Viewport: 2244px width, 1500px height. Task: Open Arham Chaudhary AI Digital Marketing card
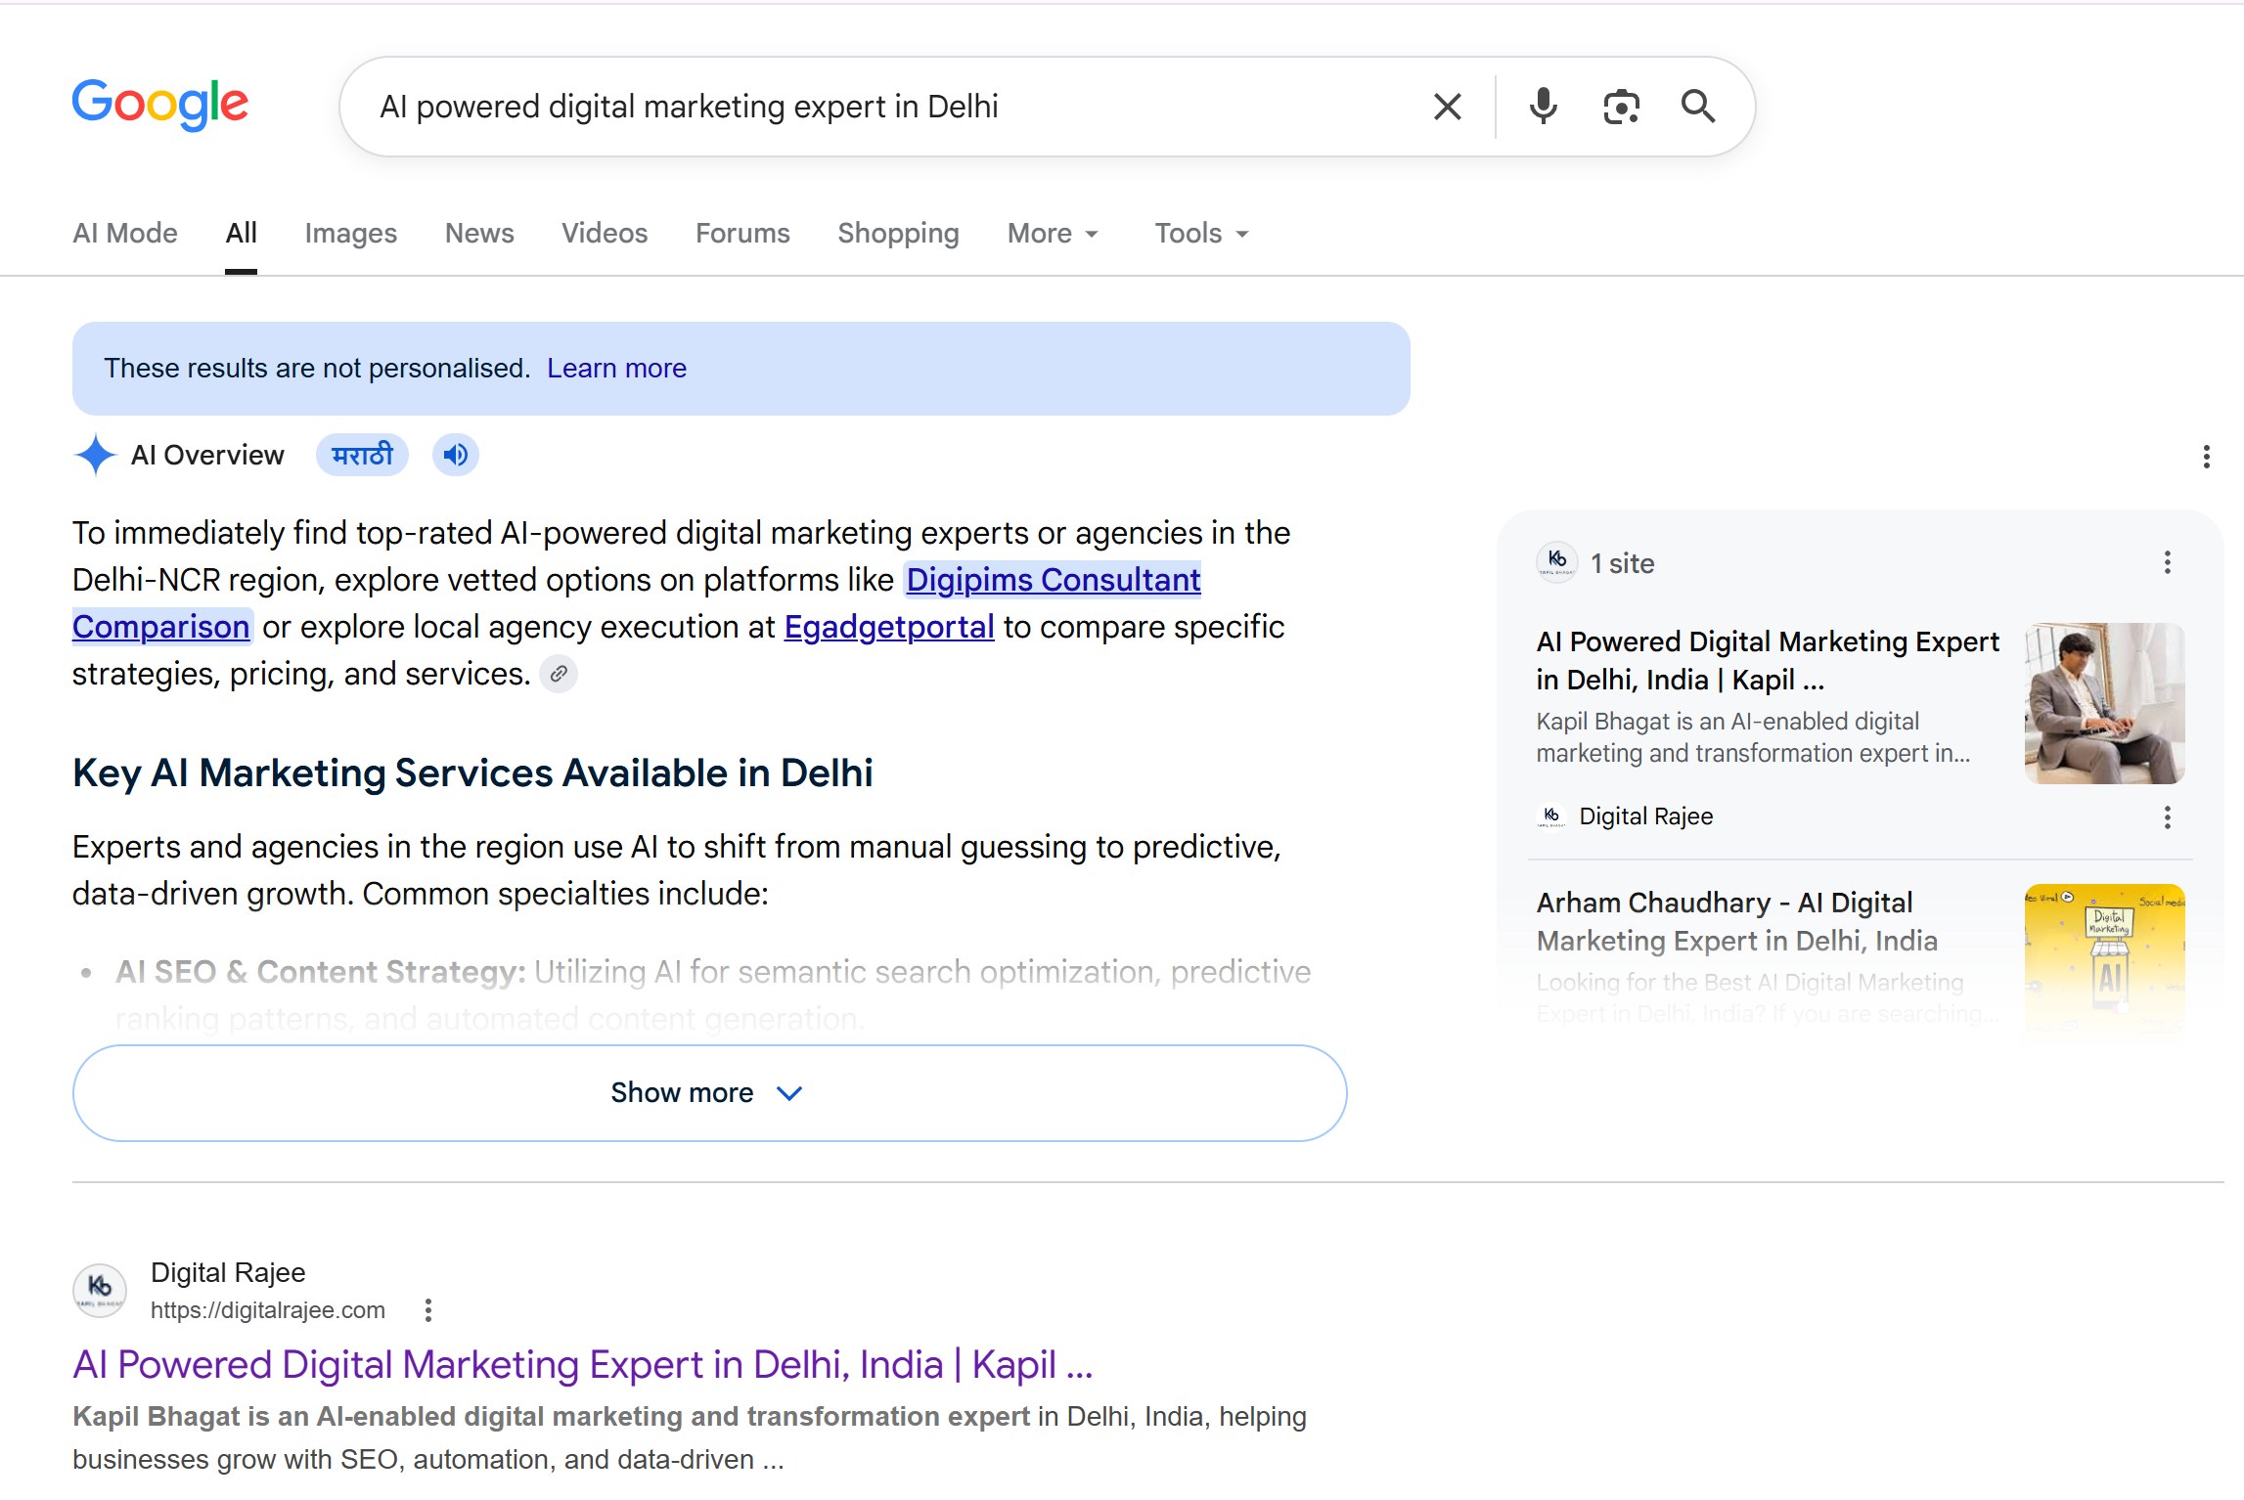(1736, 921)
